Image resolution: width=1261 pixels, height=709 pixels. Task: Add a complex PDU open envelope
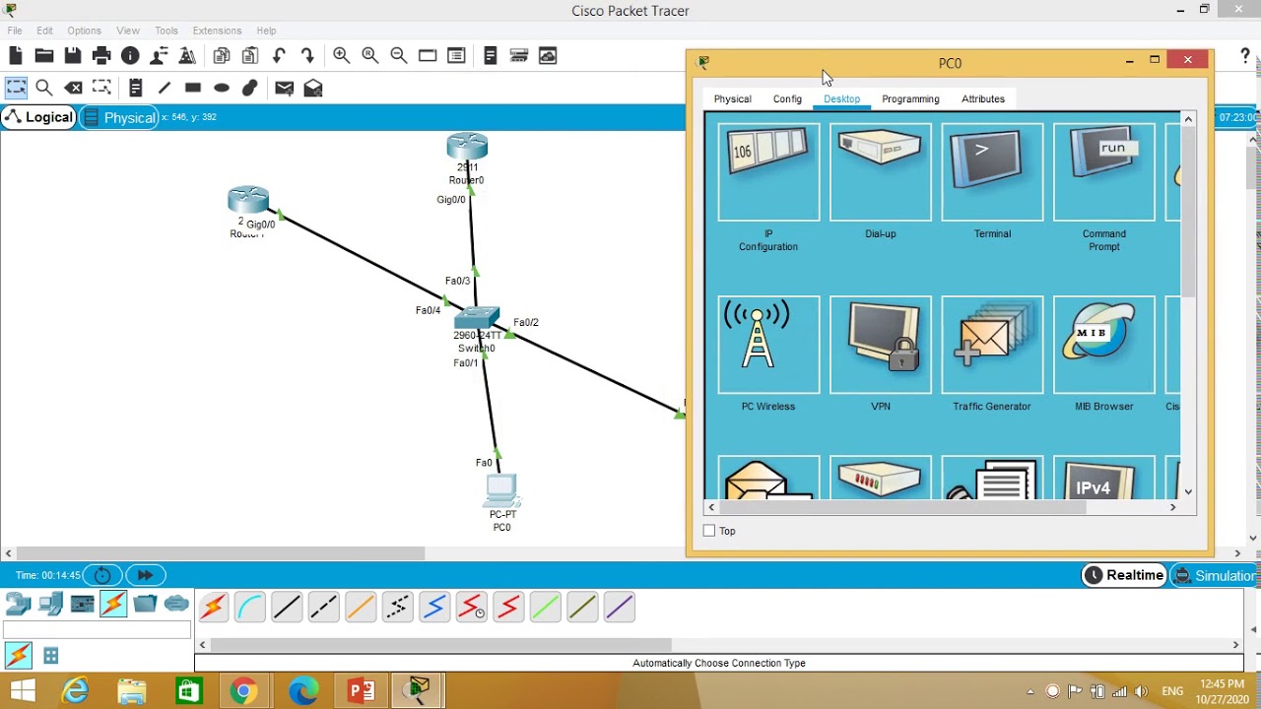tap(313, 88)
